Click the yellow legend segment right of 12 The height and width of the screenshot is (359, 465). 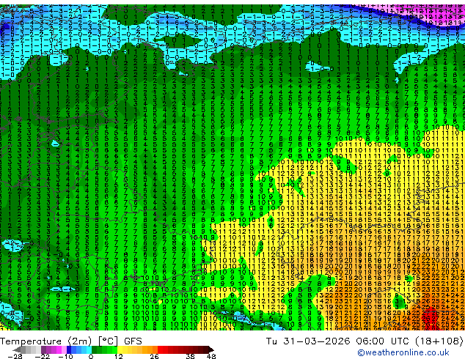click(120, 349)
